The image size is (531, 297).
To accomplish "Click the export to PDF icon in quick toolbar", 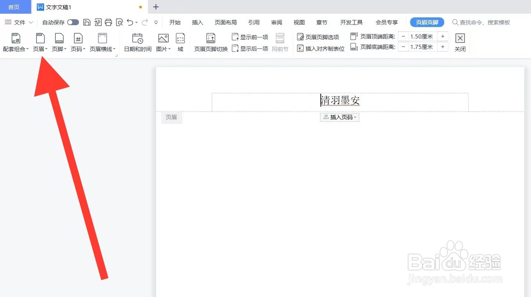I will pyautogui.click(x=98, y=22).
